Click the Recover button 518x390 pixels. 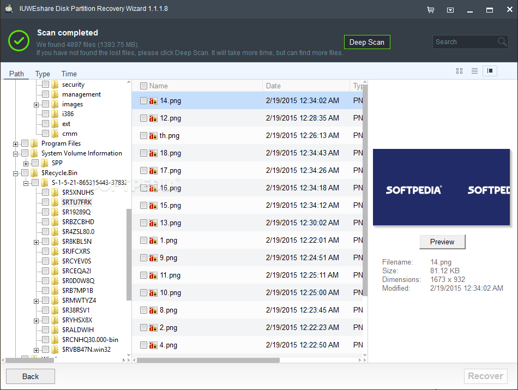coord(486,376)
